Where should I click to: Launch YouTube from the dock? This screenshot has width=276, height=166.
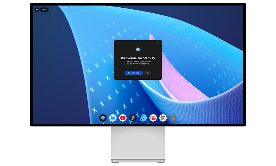[123, 118]
